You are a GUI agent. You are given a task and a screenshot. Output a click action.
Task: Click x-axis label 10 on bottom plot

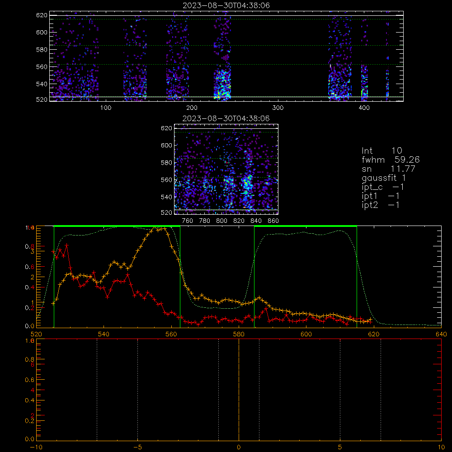point(441,447)
